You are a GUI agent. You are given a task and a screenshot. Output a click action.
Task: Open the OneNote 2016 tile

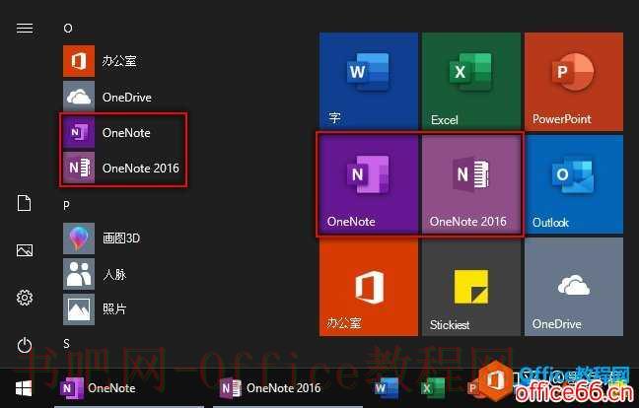[x=471, y=184]
